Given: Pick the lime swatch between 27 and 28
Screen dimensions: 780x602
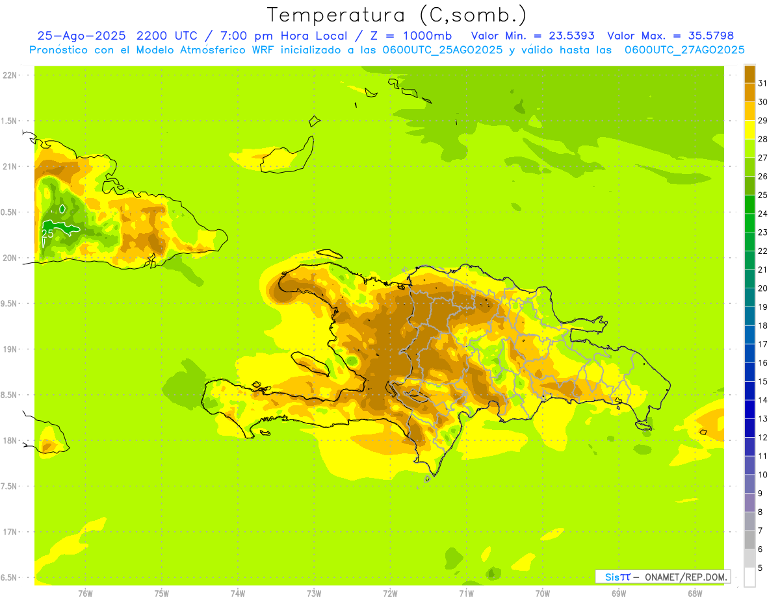Looking at the screenshot, I should 749,149.
